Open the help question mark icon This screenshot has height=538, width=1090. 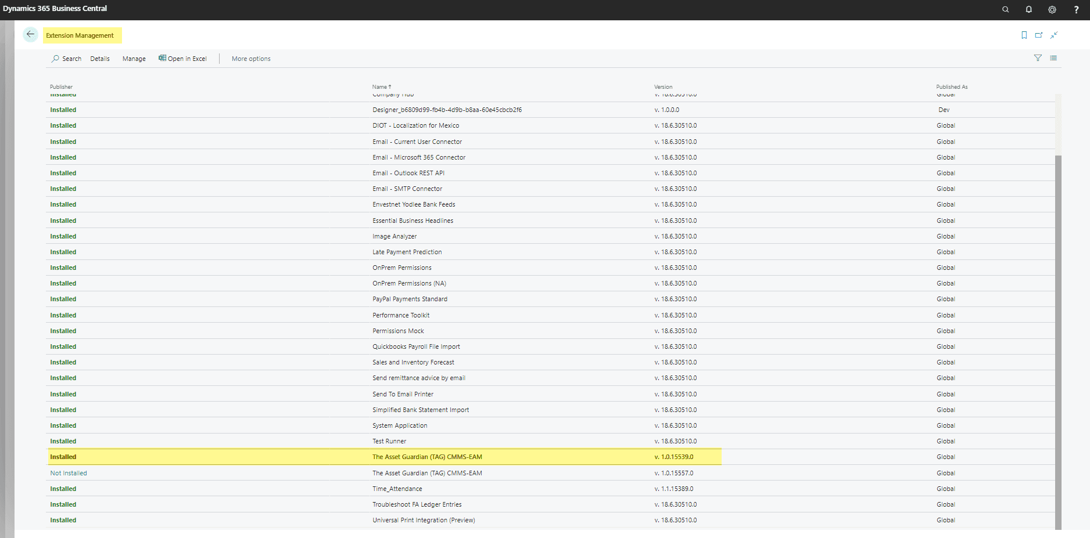point(1076,9)
